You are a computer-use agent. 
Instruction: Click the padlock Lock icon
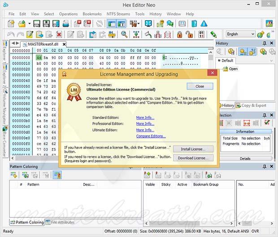(x=179, y=34)
